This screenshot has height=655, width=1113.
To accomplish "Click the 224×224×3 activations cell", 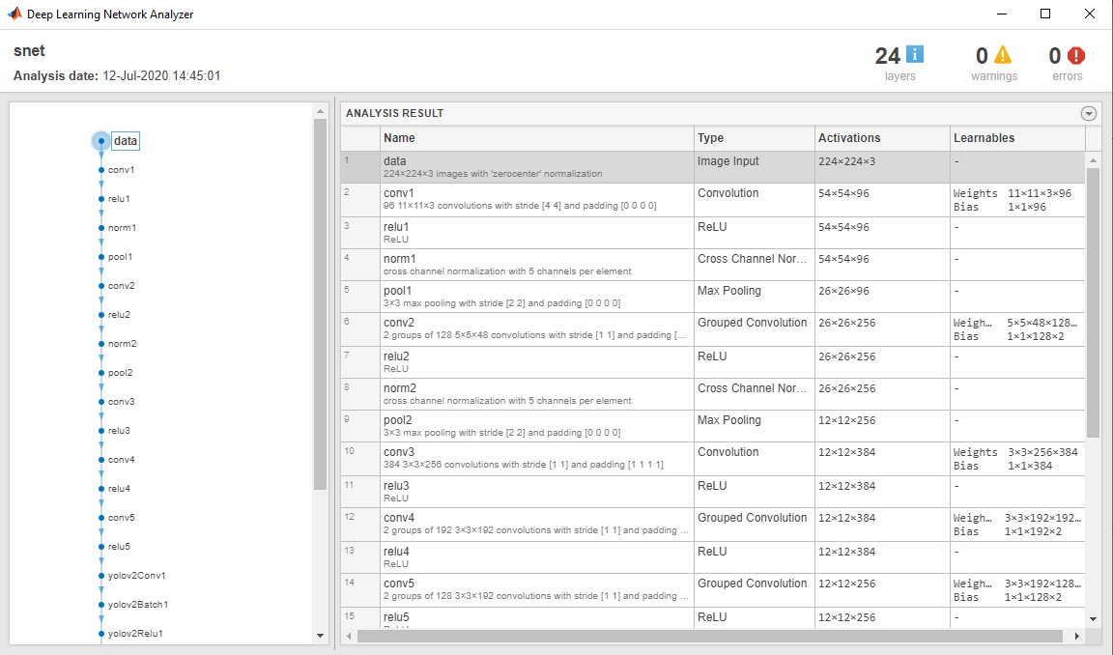I will coord(882,167).
